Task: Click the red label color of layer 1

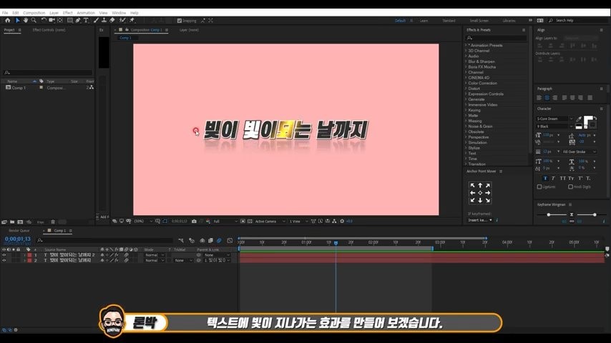Action: click(29, 255)
